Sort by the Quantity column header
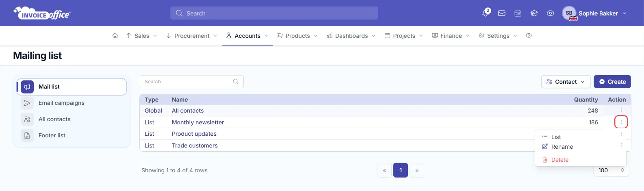Viewport: 644px width, 191px height. (586, 100)
